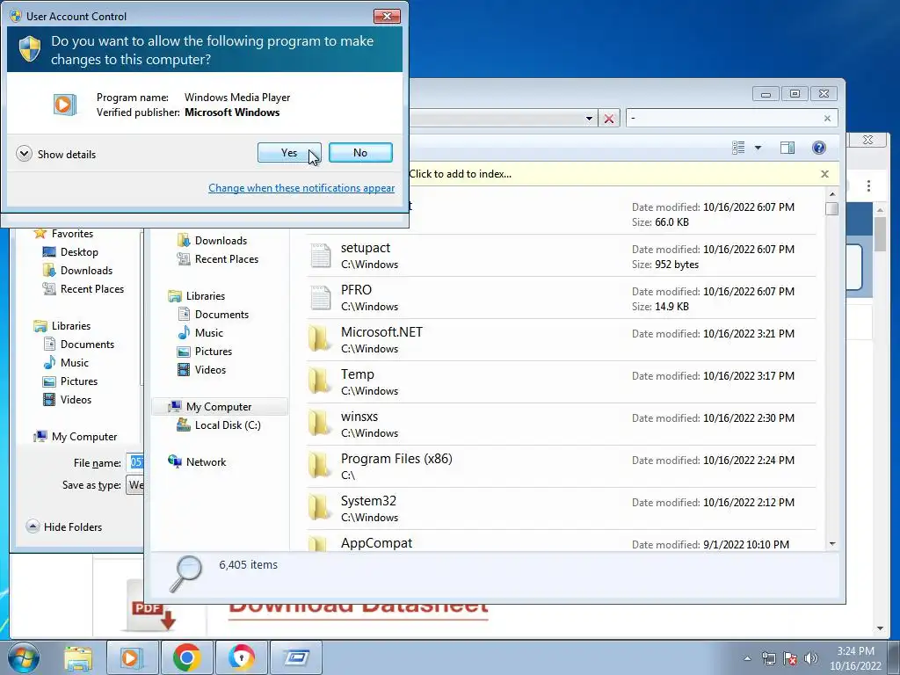Click the results list scroll down arrow
This screenshot has width=900, height=675.
tap(831, 543)
